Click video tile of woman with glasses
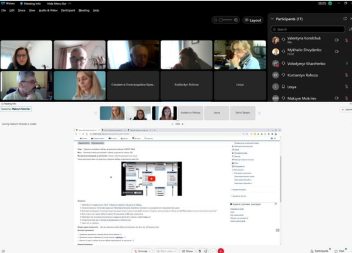The image size is (352, 253). pos(26,55)
